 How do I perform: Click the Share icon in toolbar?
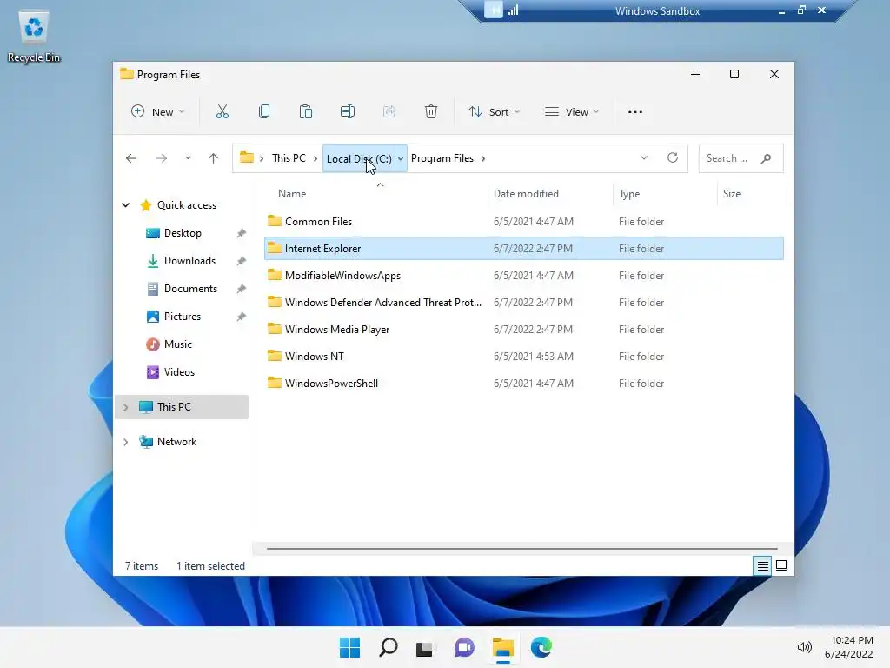[389, 112]
